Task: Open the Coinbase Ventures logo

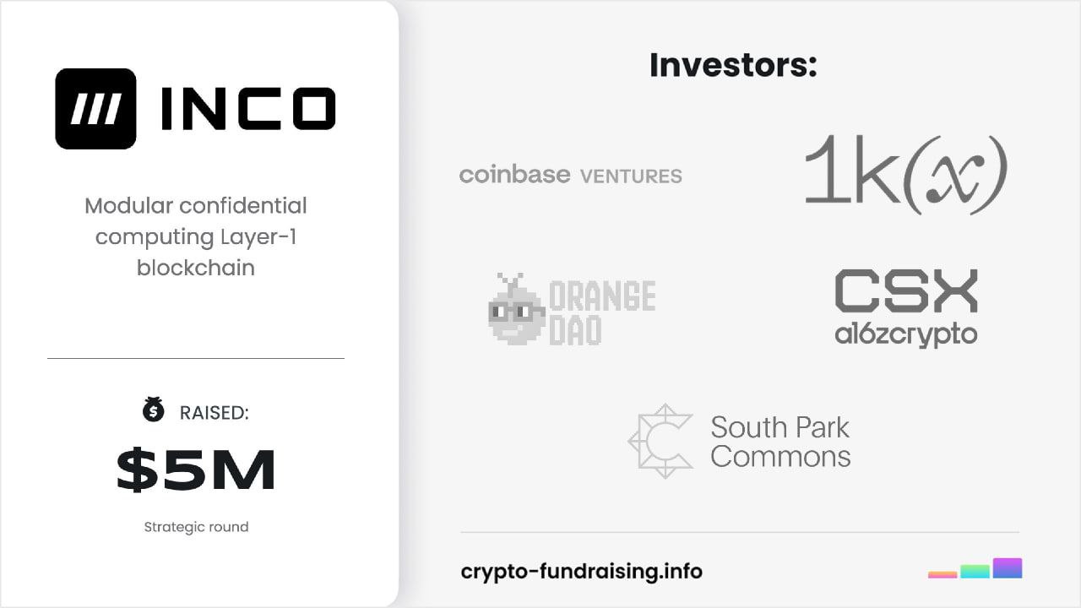Action: (x=570, y=175)
